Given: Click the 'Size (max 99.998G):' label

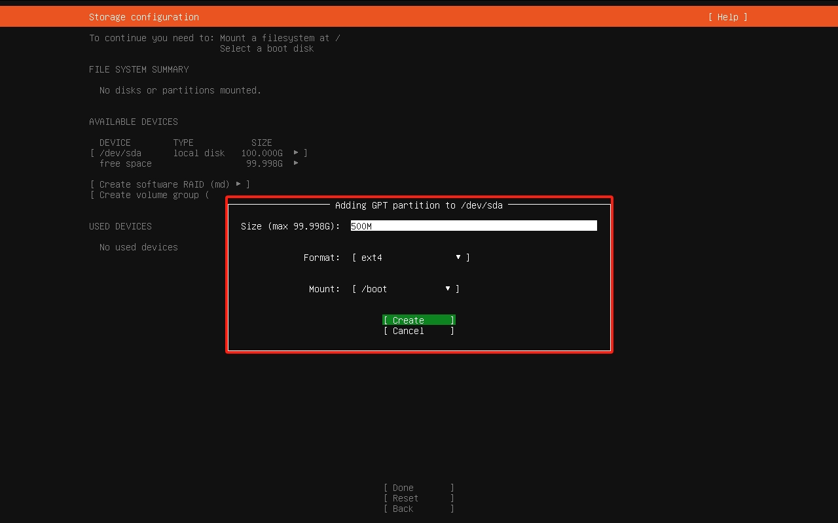Looking at the screenshot, I should click(x=291, y=226).
